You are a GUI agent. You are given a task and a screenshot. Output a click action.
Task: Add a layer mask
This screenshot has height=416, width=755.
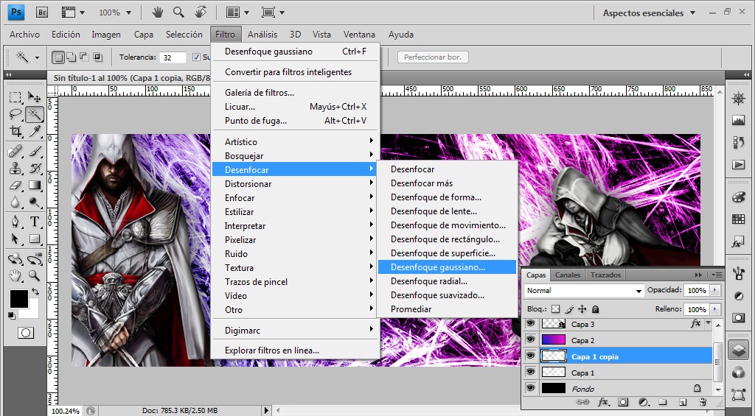(623, 401)
